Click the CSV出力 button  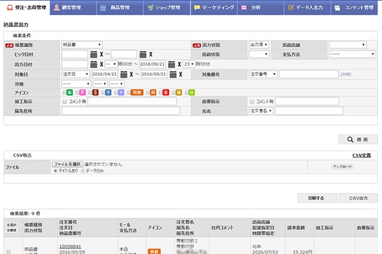click(358, 197)
